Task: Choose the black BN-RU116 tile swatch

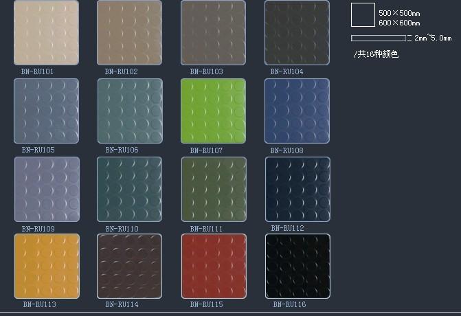Action: [x=297, y=267]
